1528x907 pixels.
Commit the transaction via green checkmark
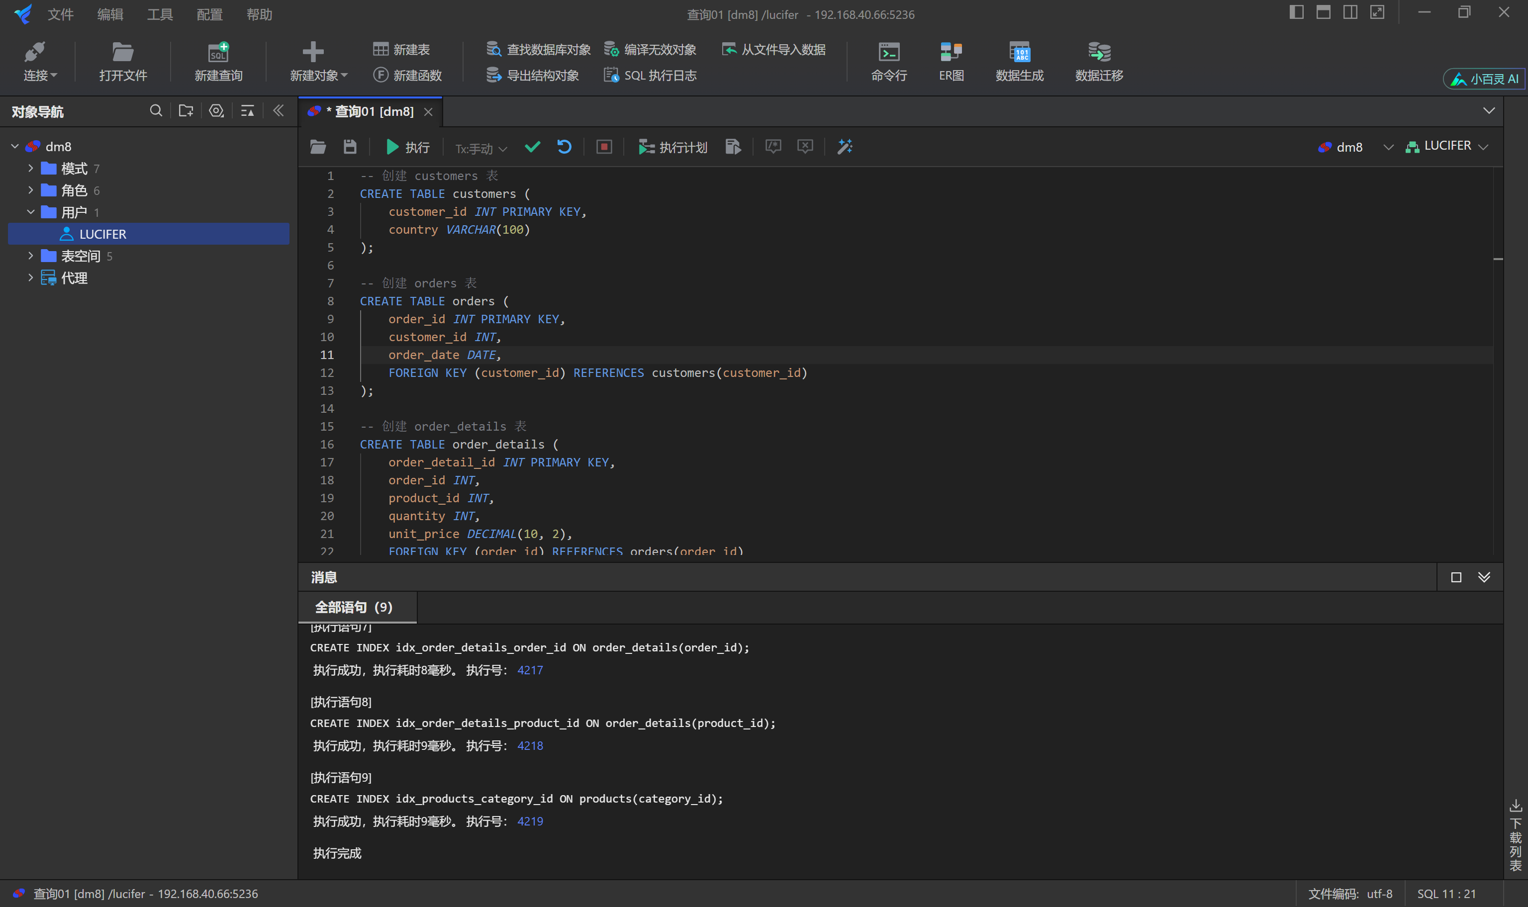pyautogui.click(x=532, y=147)
